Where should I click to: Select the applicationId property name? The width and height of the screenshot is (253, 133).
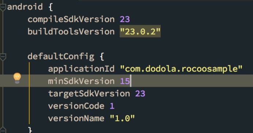point(81,69)
